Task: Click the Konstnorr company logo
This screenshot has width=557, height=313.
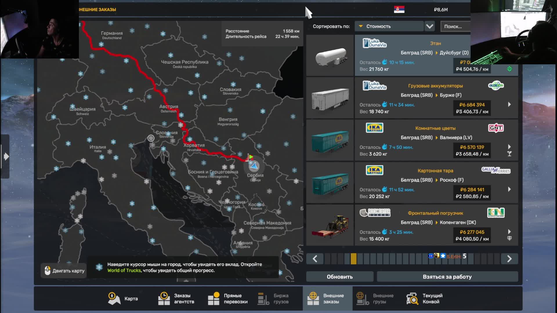Action: point(496,213)
